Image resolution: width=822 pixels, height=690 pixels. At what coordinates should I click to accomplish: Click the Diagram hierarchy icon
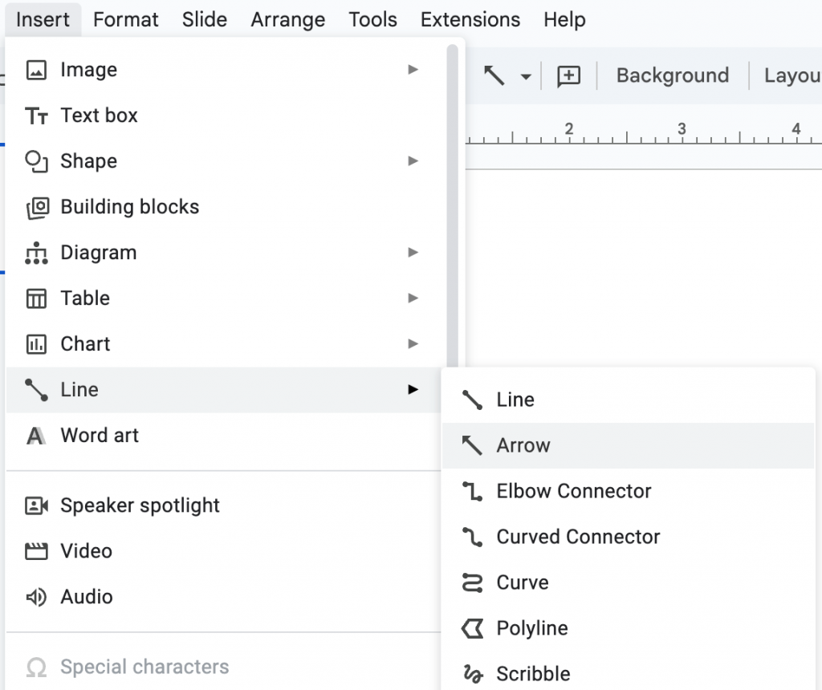36,253
